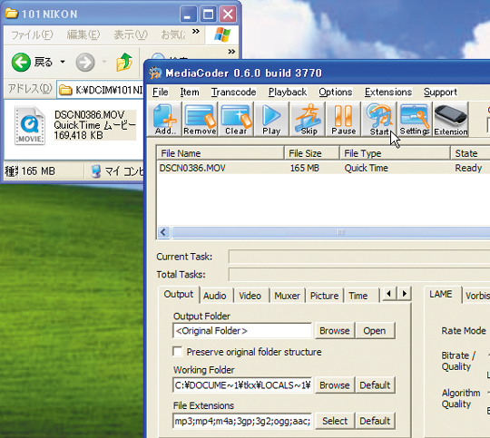Click the File Extensions input field
The height and width of the screenshot is (438, 490).
click(242, 421)
